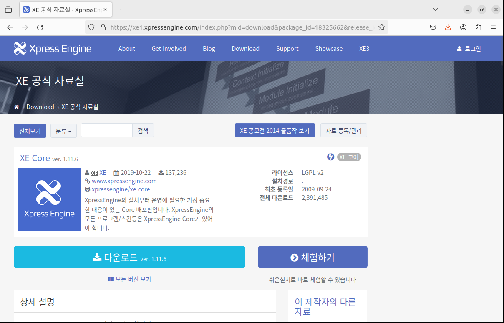504x323 pixels.
Task: Open the XE3 menu item
Action: [x=364, y=48]
